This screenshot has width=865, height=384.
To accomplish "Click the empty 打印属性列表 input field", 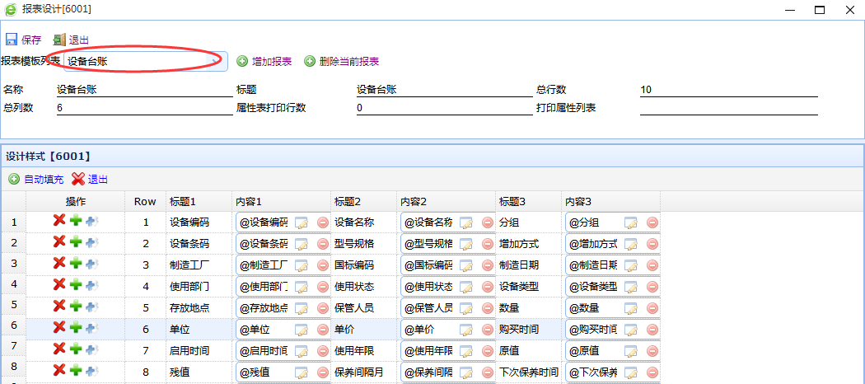I will [x=727, y=108].
